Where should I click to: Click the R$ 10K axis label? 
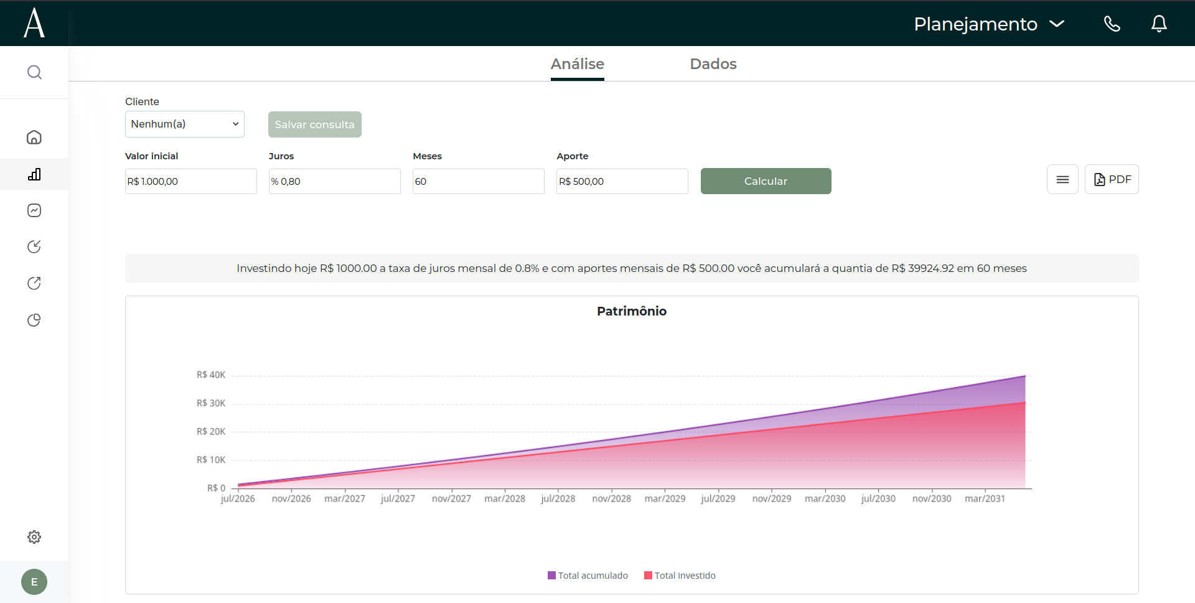pyautogui.click(x=211, y=460)
